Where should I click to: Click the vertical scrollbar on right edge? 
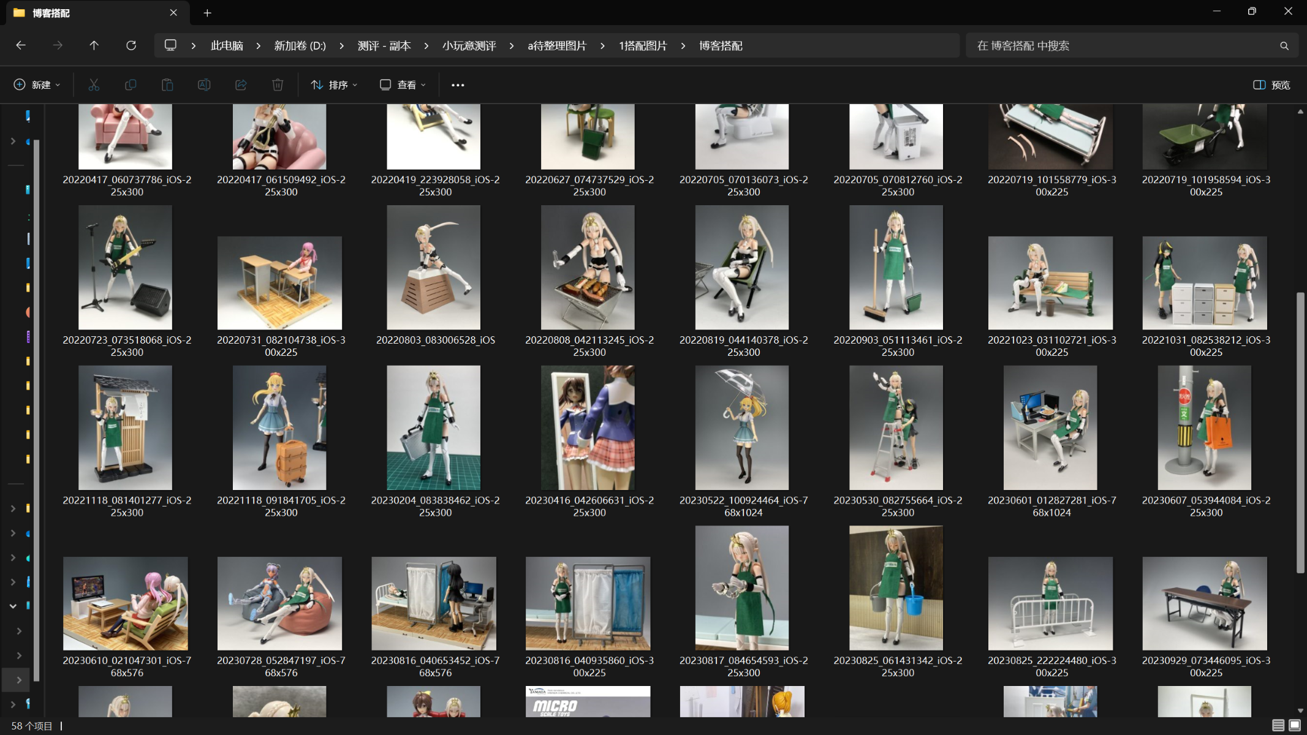[1300, 432]
